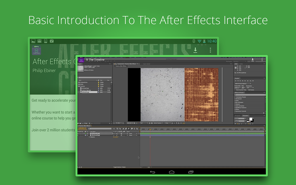Viewport: 296px width, 185px height.
Task: Expand Expression Controls effects category
Action: coord(235,111)
